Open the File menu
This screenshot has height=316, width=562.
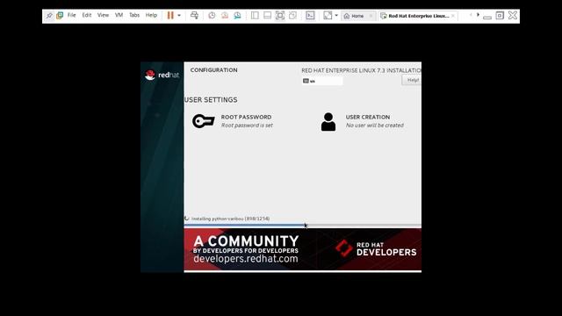[x=72, y=15]
